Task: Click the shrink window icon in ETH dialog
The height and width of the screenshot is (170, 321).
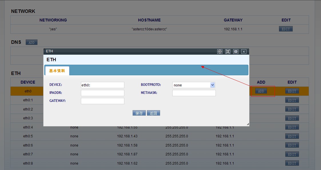Action: coord(236,52)
